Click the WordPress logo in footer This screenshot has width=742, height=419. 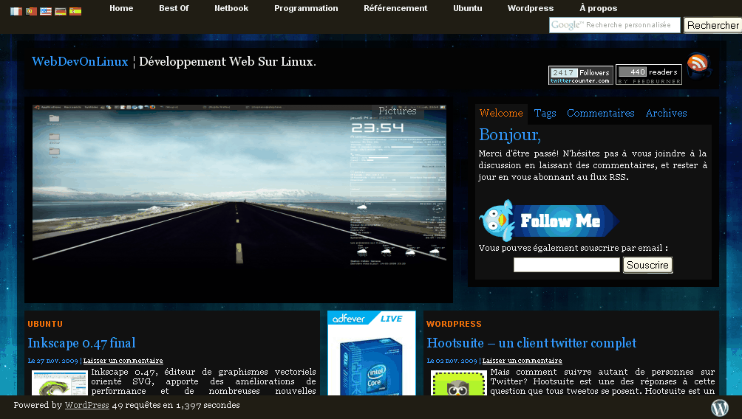720,407
